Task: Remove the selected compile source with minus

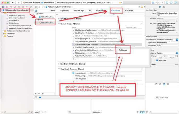Action: click(x=77, y=59)
